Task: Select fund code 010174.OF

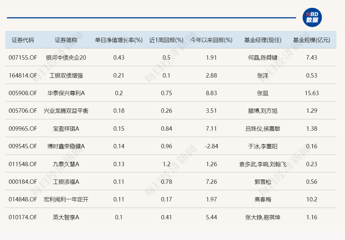Action: tap(23, 217)
